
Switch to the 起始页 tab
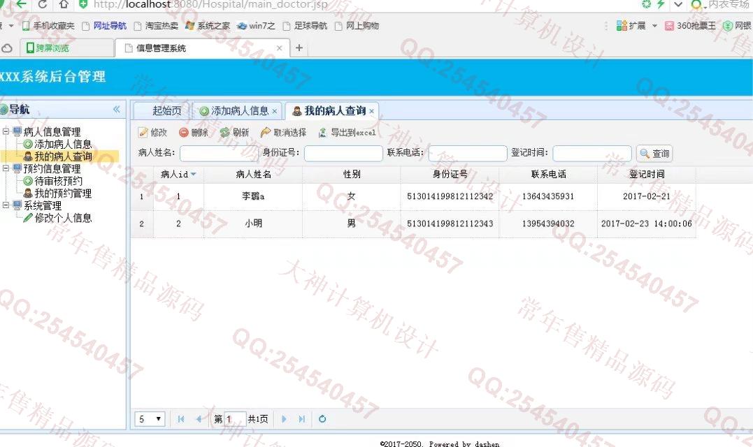[166, 111]
